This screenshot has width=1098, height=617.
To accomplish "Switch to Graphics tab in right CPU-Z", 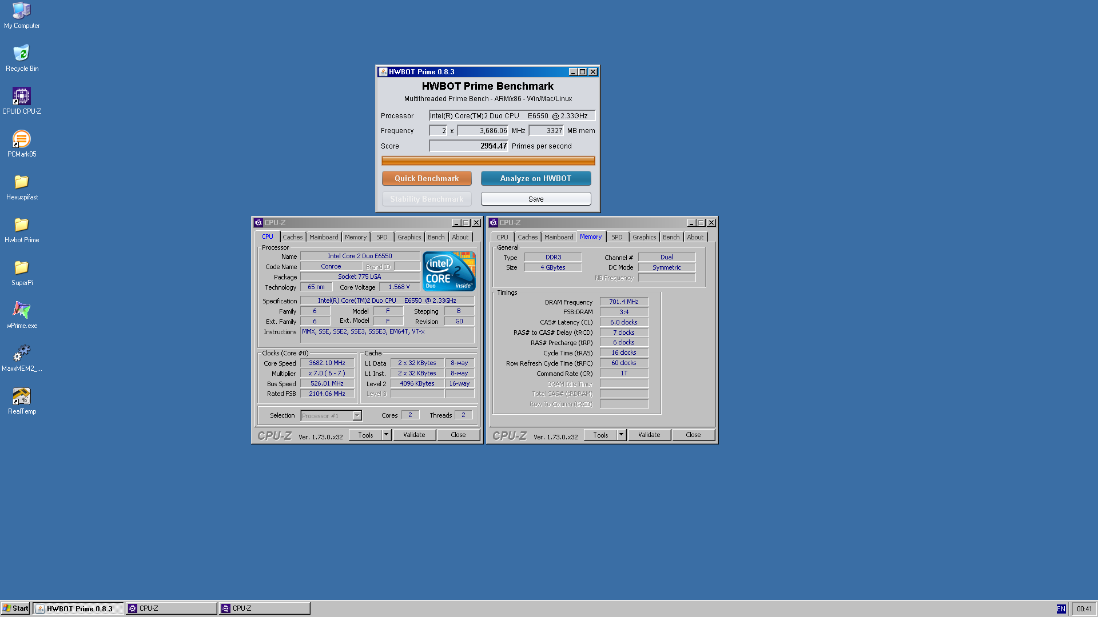I will coord(644,237).
